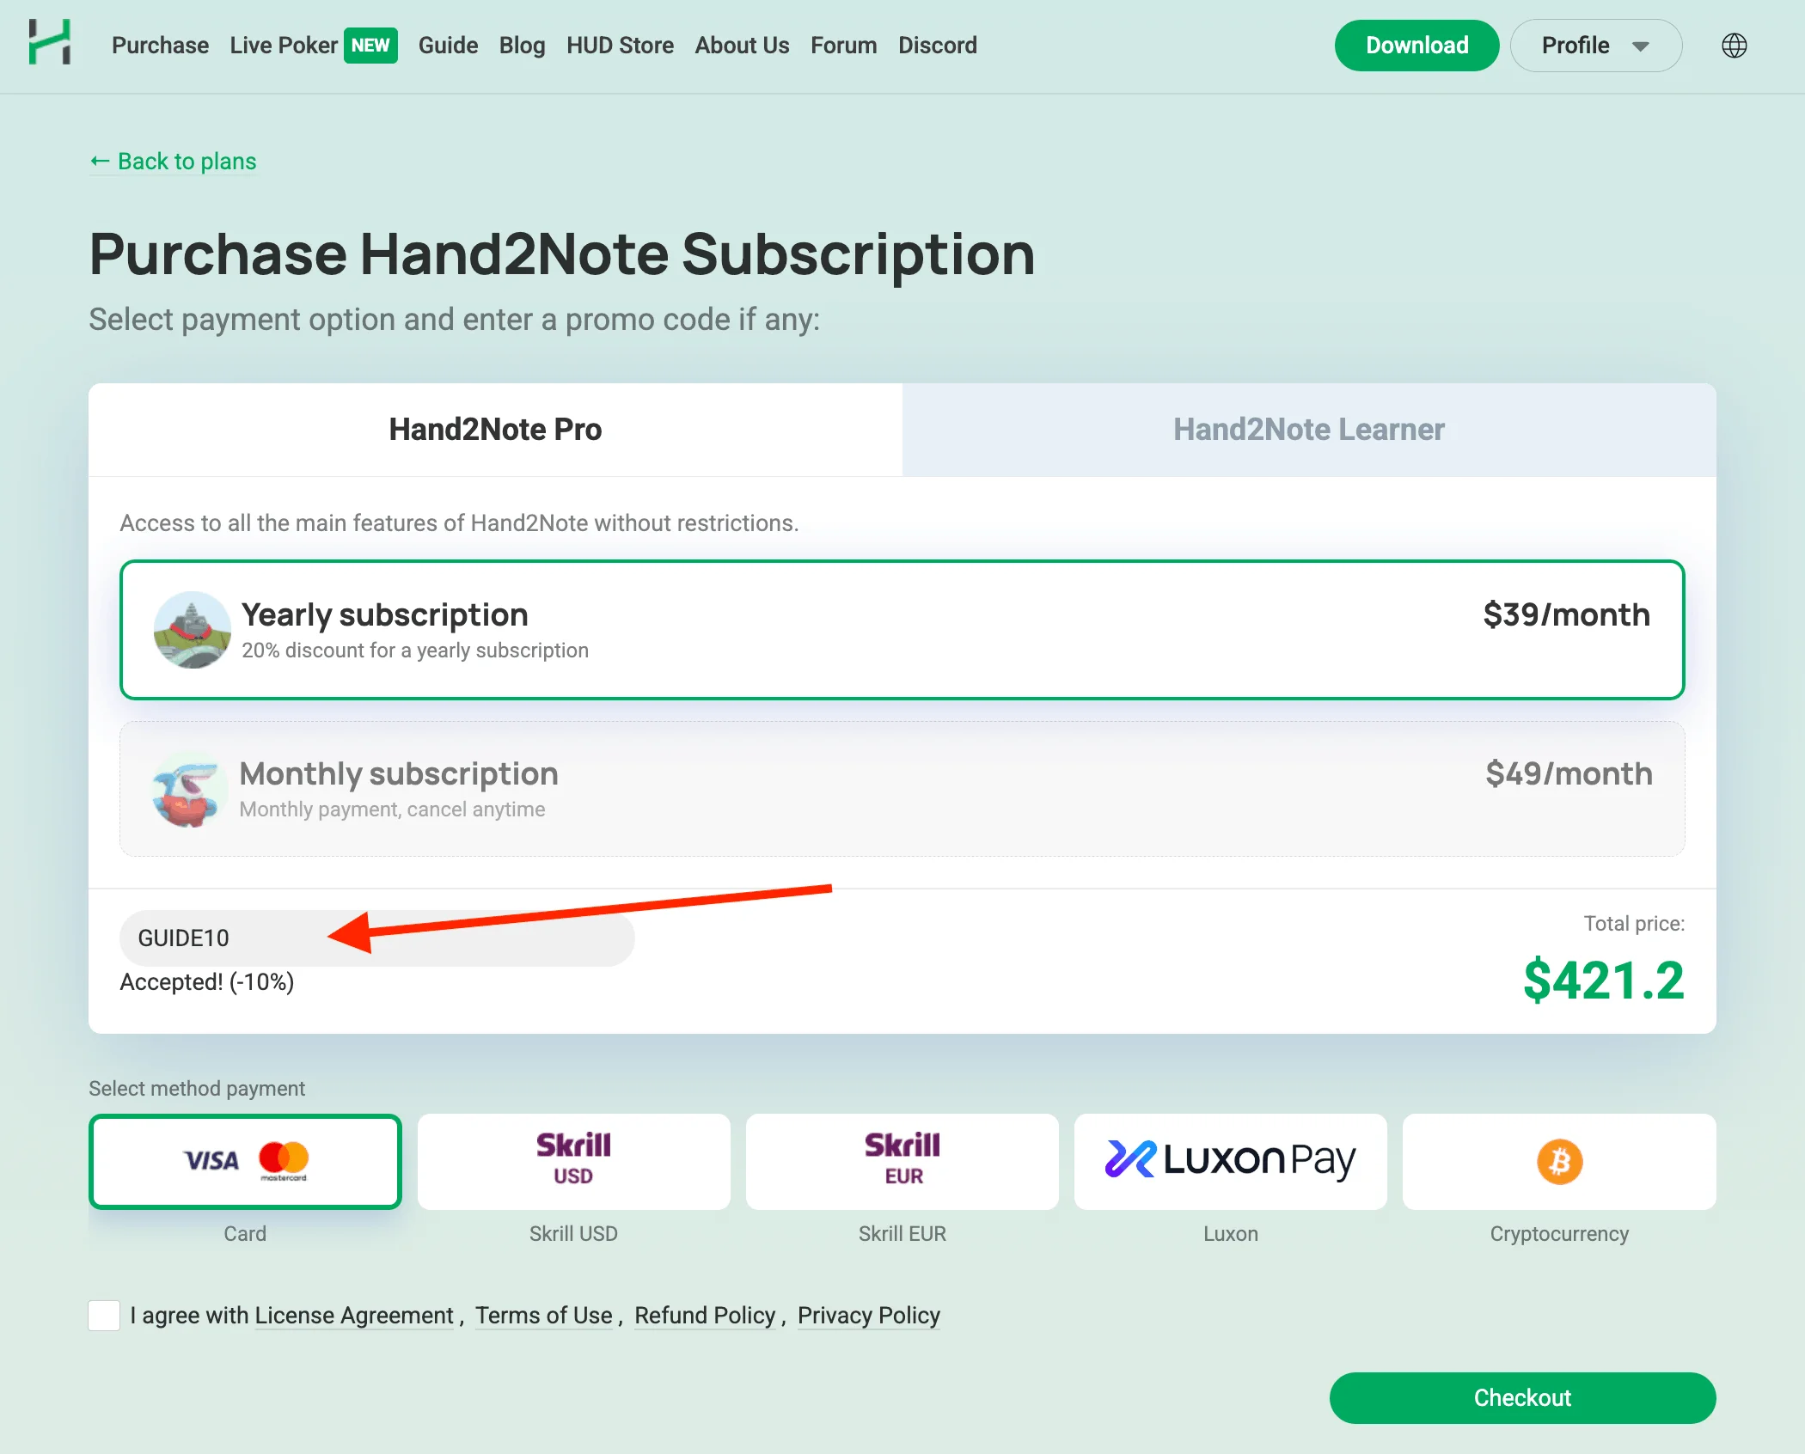1805x1454 pixels.
Task: Expand the Profile menu chevron
Action: tap(1640, 46)
